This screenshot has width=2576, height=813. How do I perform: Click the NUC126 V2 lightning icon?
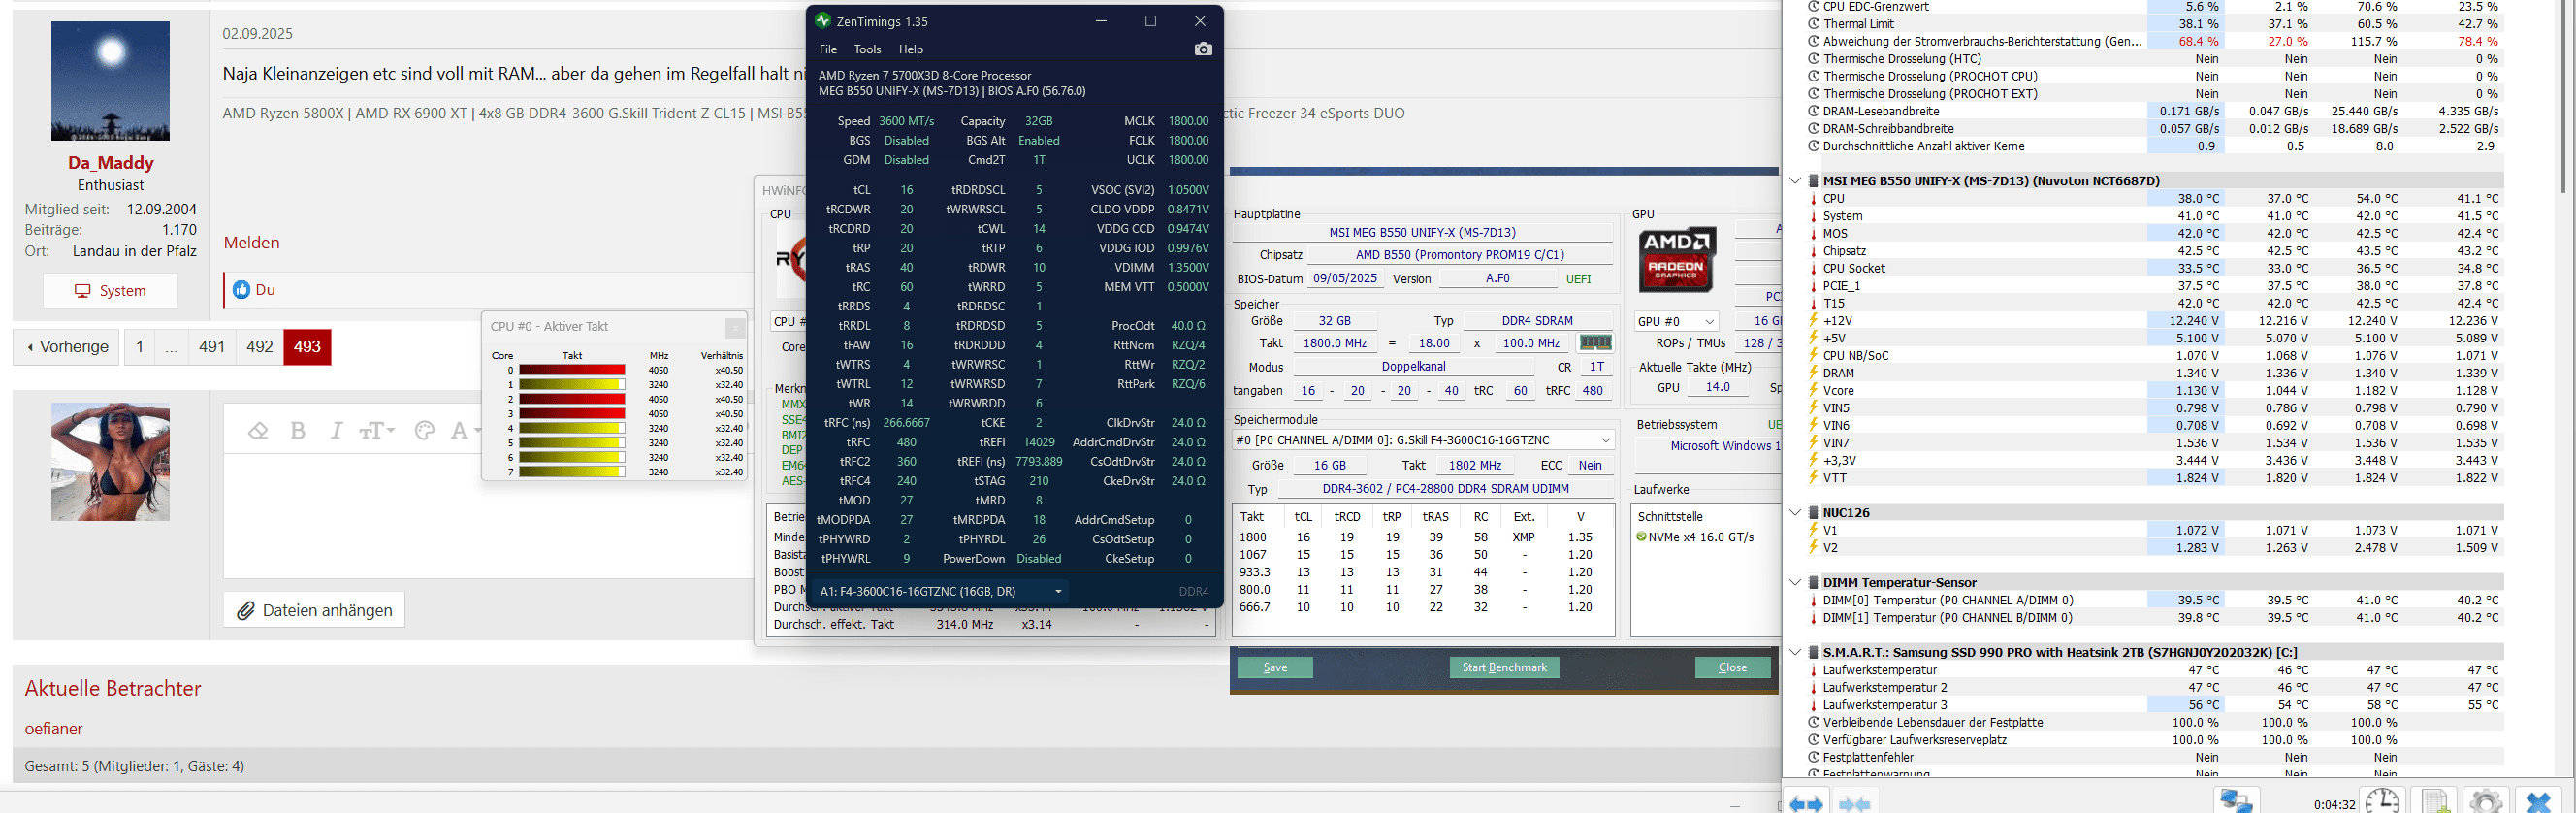(1813, 548)
